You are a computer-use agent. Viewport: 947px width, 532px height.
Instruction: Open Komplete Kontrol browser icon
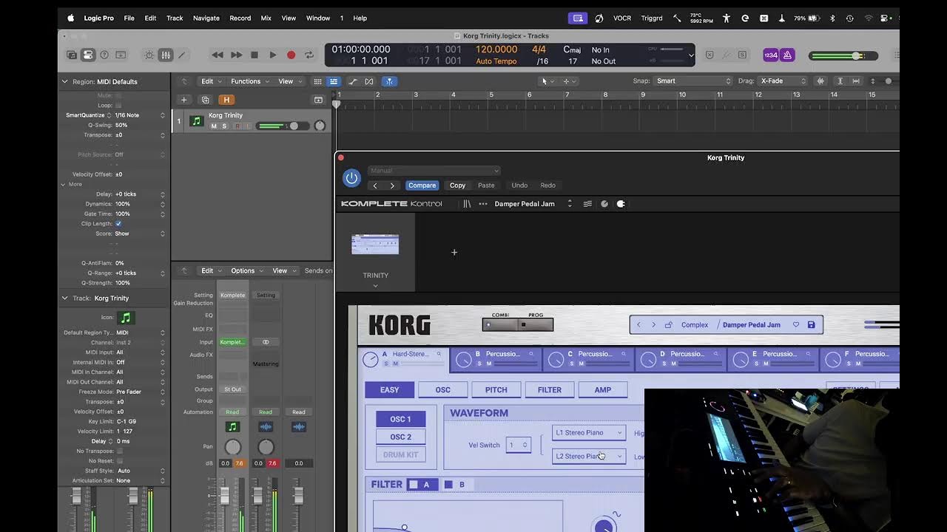pos(467,204)
